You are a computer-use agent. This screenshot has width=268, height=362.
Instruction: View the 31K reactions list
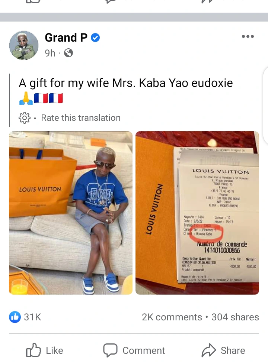[32, 317]
